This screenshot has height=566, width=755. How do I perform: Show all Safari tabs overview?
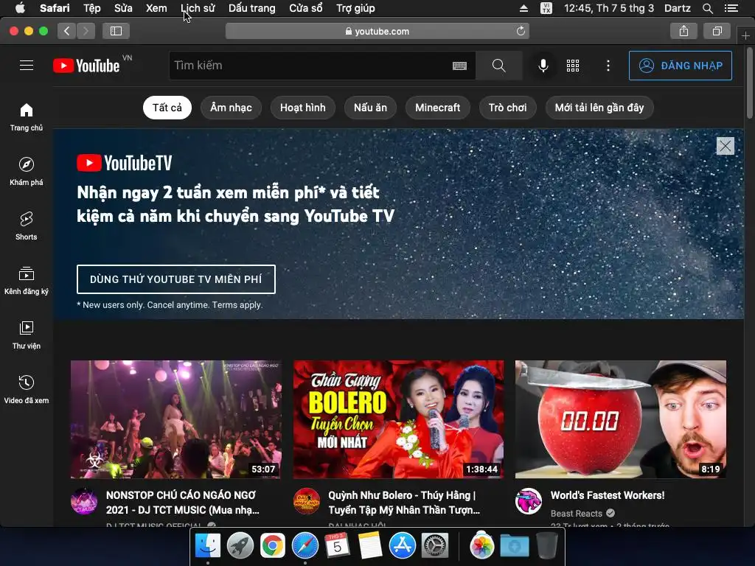[717, 31]
